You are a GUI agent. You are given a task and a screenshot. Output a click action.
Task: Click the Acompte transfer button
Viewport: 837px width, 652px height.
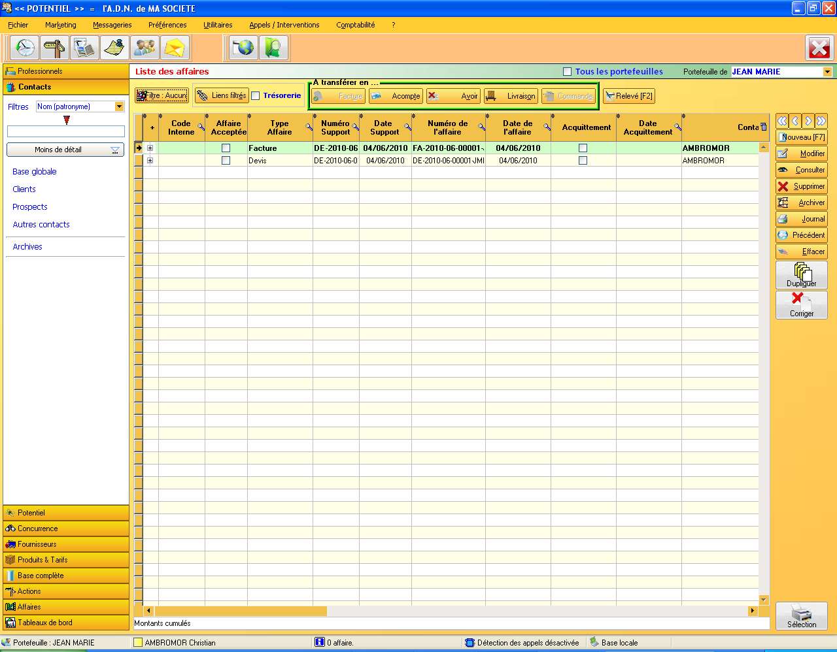coord(396,96)
